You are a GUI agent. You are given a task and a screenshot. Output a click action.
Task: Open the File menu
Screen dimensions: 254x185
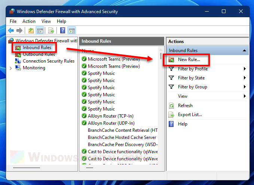[13, 21]
